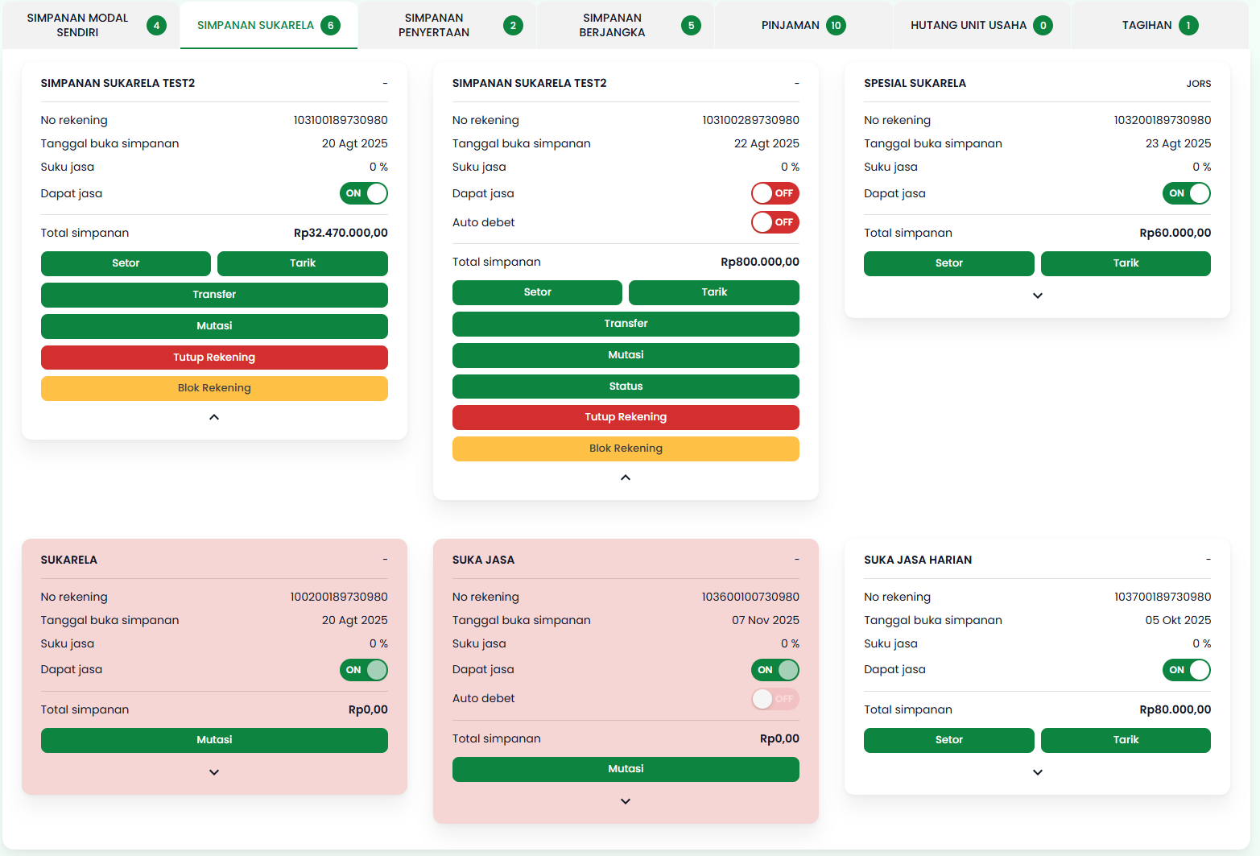Collapse the Rp800.000,00 savings card chevron
This screenshot has width=1260, height=856.
click(626, 478)
